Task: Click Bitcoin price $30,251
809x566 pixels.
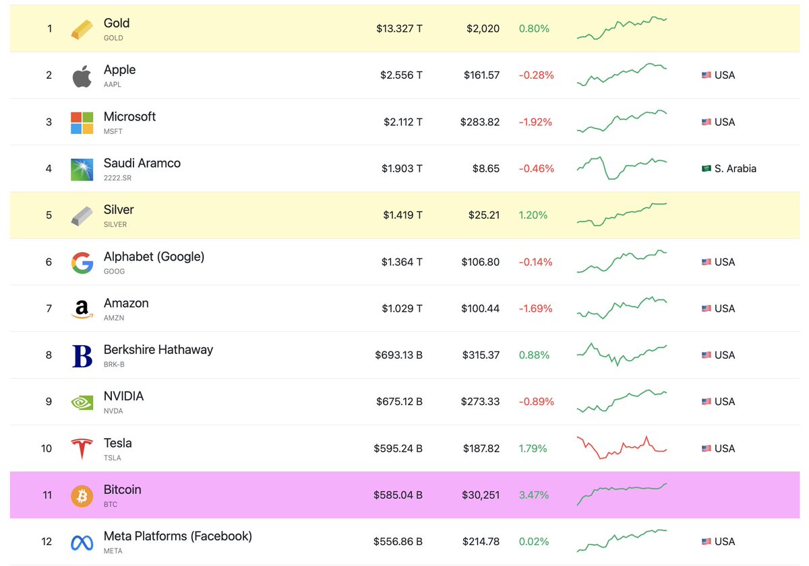Action: tap(481, 495)
